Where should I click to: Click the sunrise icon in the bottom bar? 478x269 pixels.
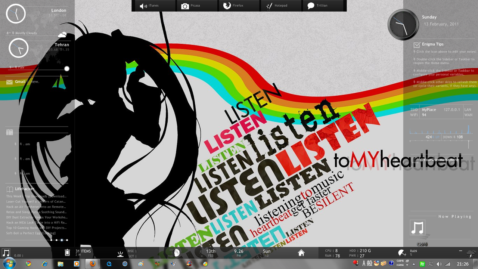(x=120, y=254)
